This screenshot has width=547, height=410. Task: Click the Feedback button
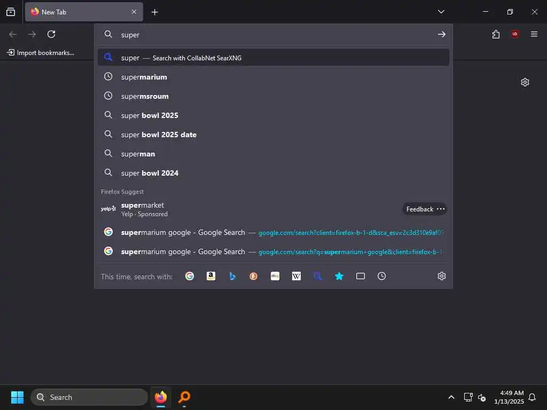tap(420, 209)
